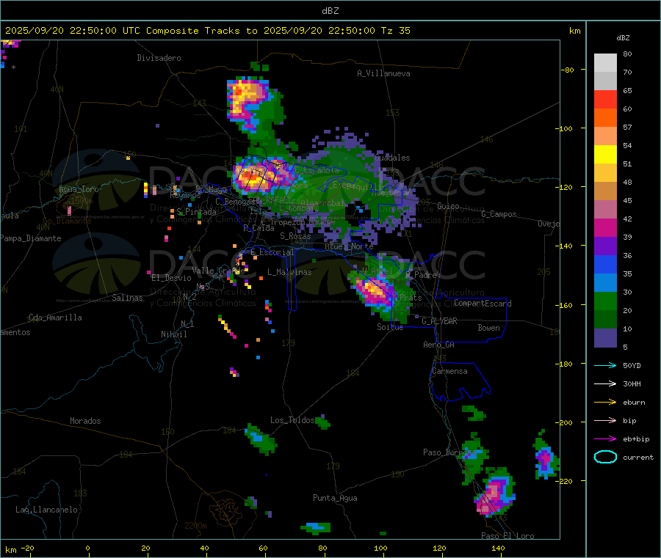
Task: Click the G_Campos label on map
Action: coord(499,214)
